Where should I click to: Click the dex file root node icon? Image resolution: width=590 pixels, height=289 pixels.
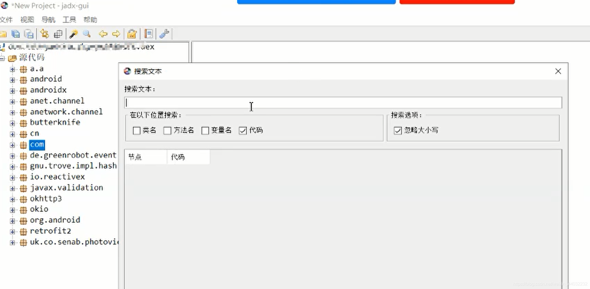(x=3, y=47)
